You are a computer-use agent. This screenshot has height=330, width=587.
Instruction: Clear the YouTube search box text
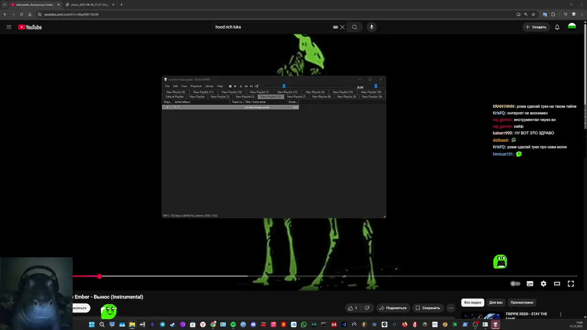(x=342, y=27)
